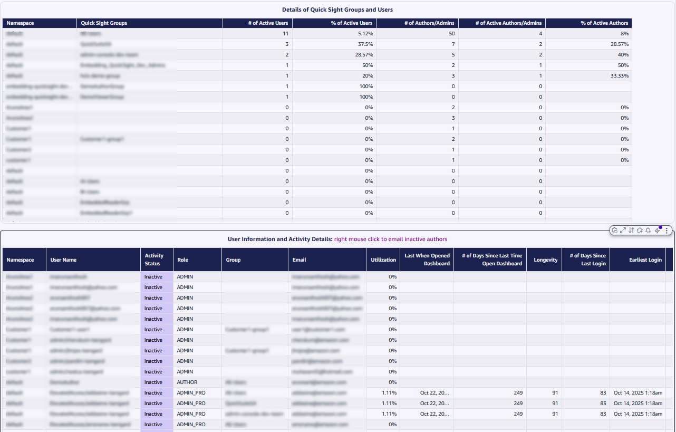676x432 pixels.
Task: Click an 'ADMIN_PRO' role cell
Action: pos(191,392)
